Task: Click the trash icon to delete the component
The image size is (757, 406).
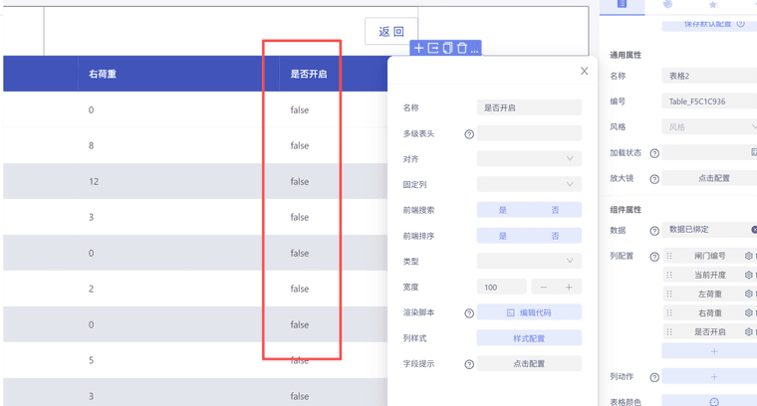Action: point(461,48)
